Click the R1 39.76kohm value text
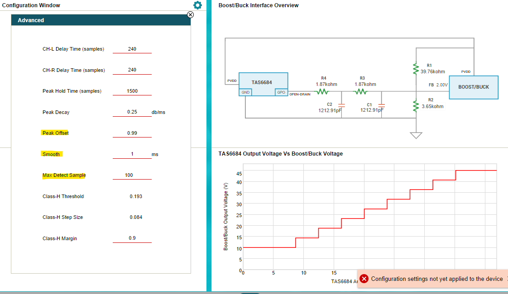Screen dimensions: 508x294 (x=432, y=71)
